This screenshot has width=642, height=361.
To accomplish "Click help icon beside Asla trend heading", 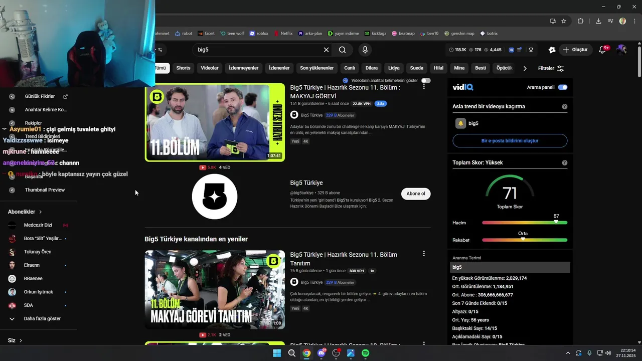I will tap(565, 106).
